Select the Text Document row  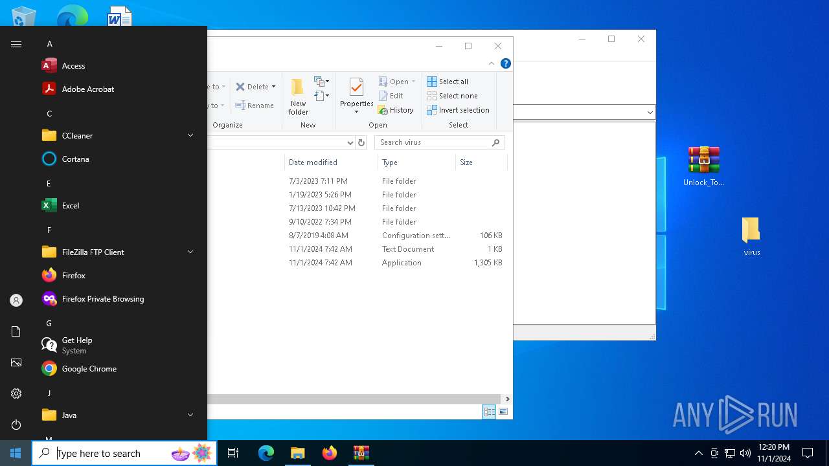click(357, 249)
